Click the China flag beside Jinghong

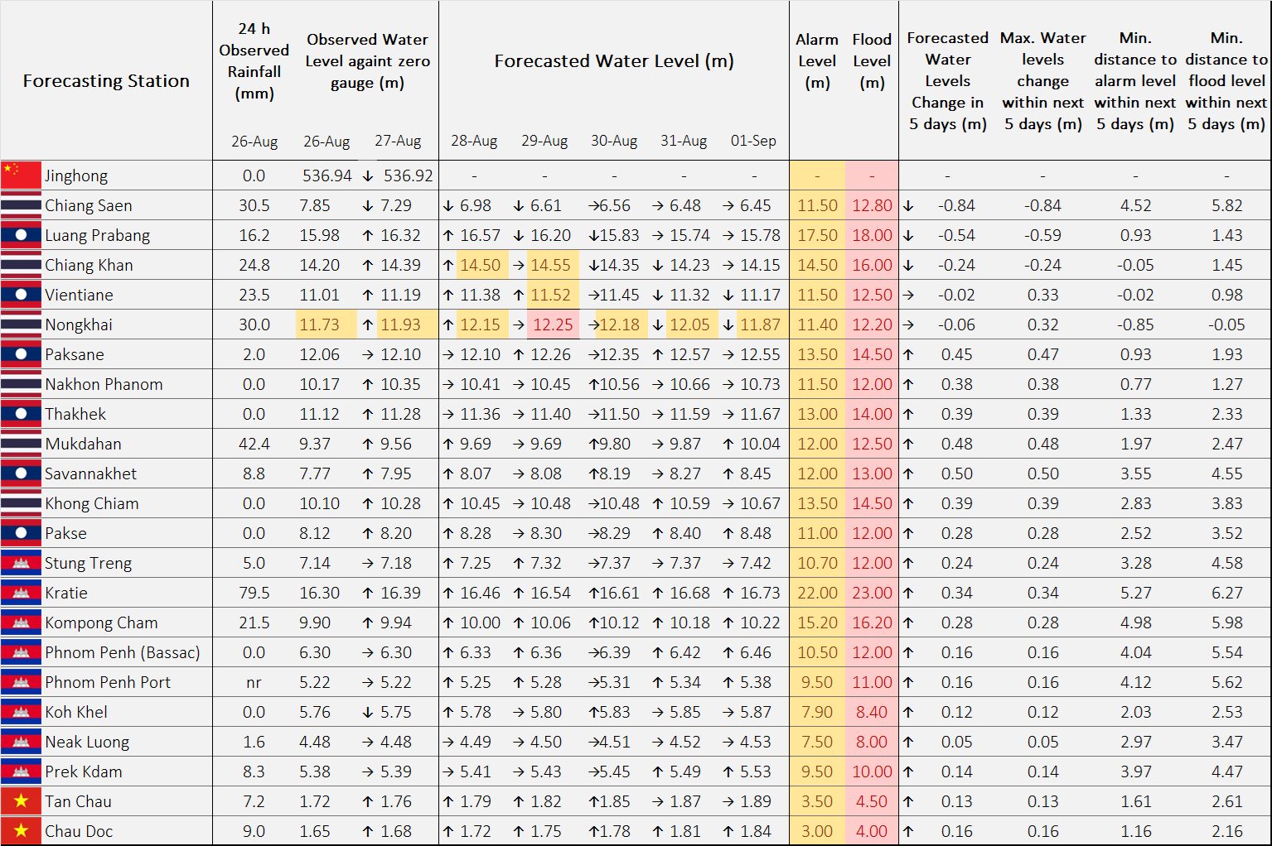pos(21,175)
